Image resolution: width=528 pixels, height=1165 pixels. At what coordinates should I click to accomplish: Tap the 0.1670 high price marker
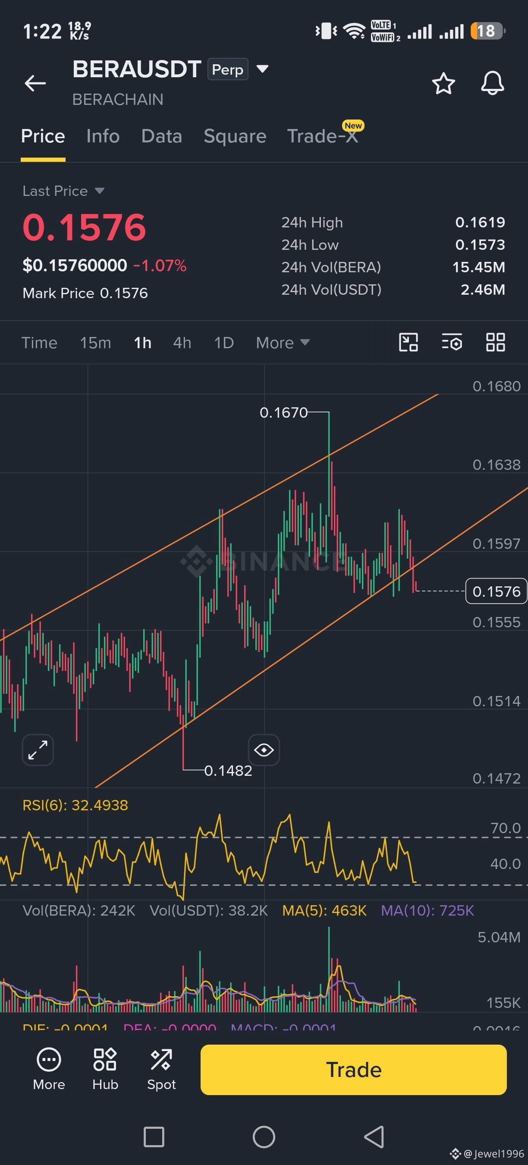(283, 412)
